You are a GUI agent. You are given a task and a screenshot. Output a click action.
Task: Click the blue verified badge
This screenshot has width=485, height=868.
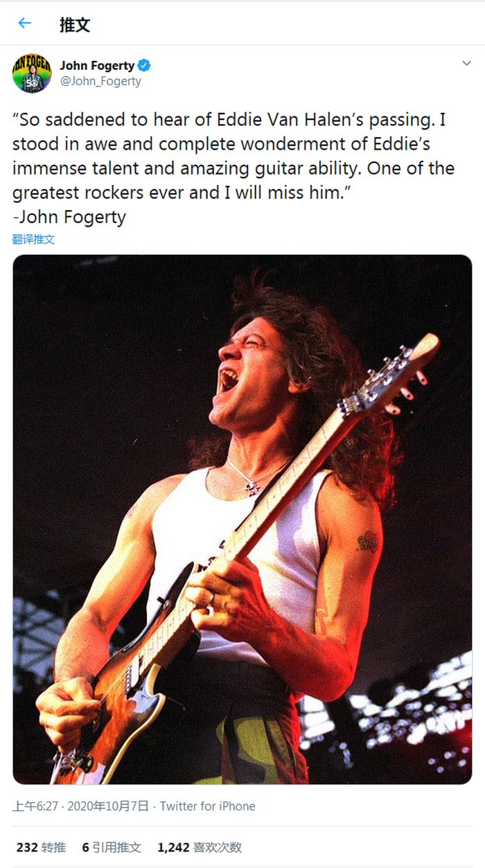click(145, 66)
